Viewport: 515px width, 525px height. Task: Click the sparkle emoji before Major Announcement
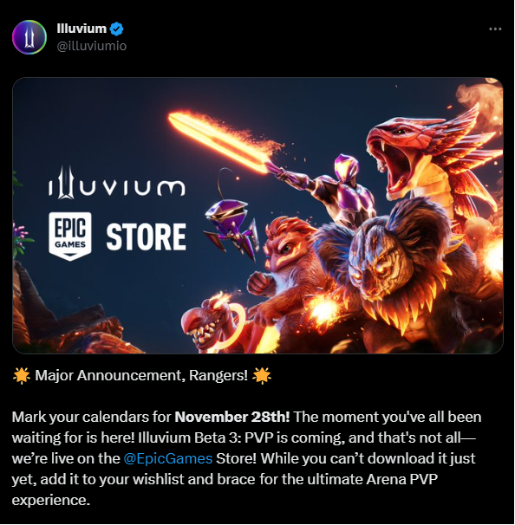[x=22, y=375]
